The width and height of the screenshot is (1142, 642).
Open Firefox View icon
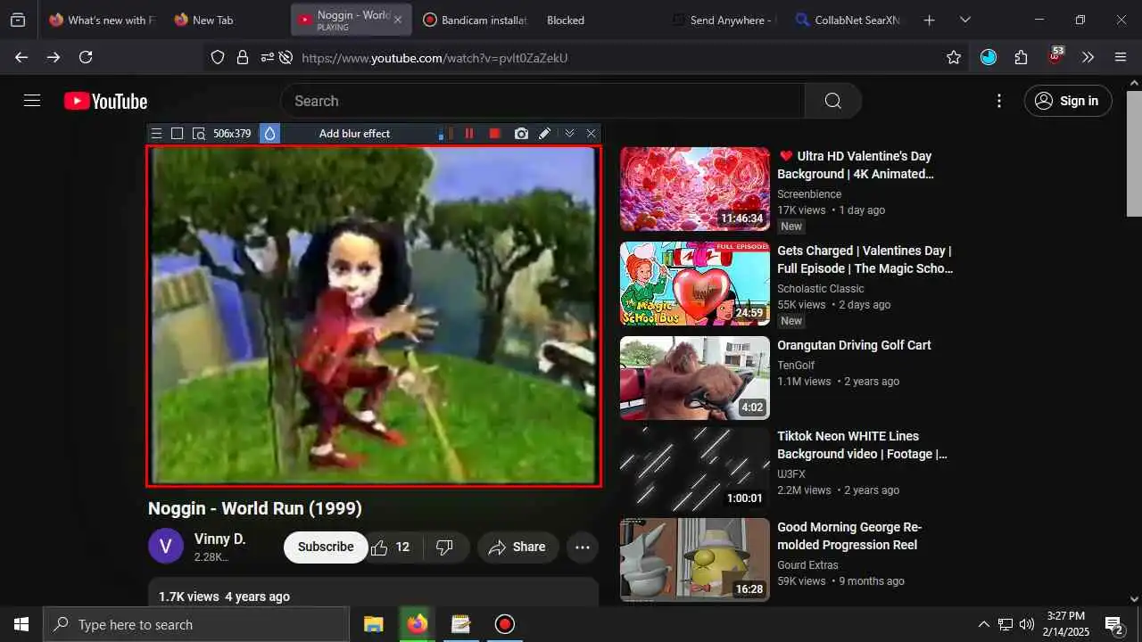pos(18,20)
